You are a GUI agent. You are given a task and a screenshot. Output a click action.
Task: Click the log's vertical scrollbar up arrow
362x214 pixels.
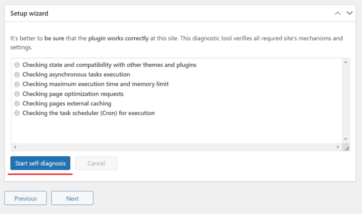pos(346,62)
